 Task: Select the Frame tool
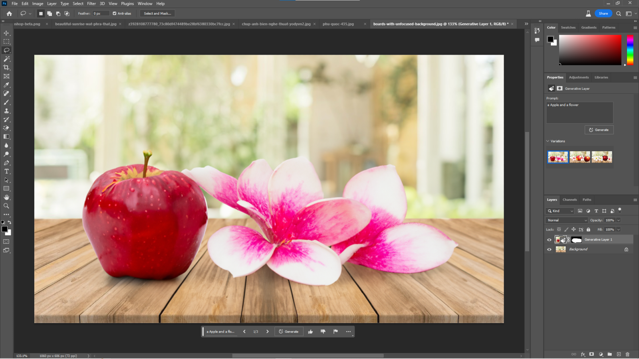point(6,76)
